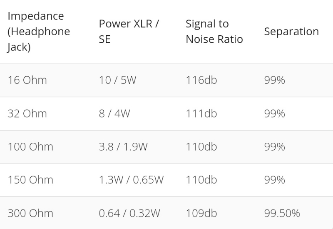Select the 3.8 / 1.9W power cell
333x229 pixels.
pos(123,147)
